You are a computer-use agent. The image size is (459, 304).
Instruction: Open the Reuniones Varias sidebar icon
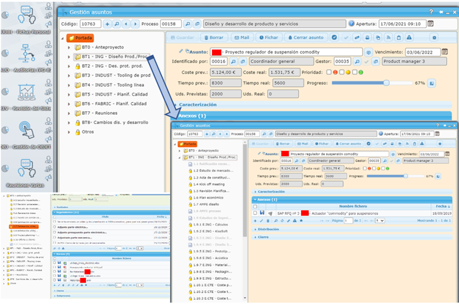pos(26,168)
